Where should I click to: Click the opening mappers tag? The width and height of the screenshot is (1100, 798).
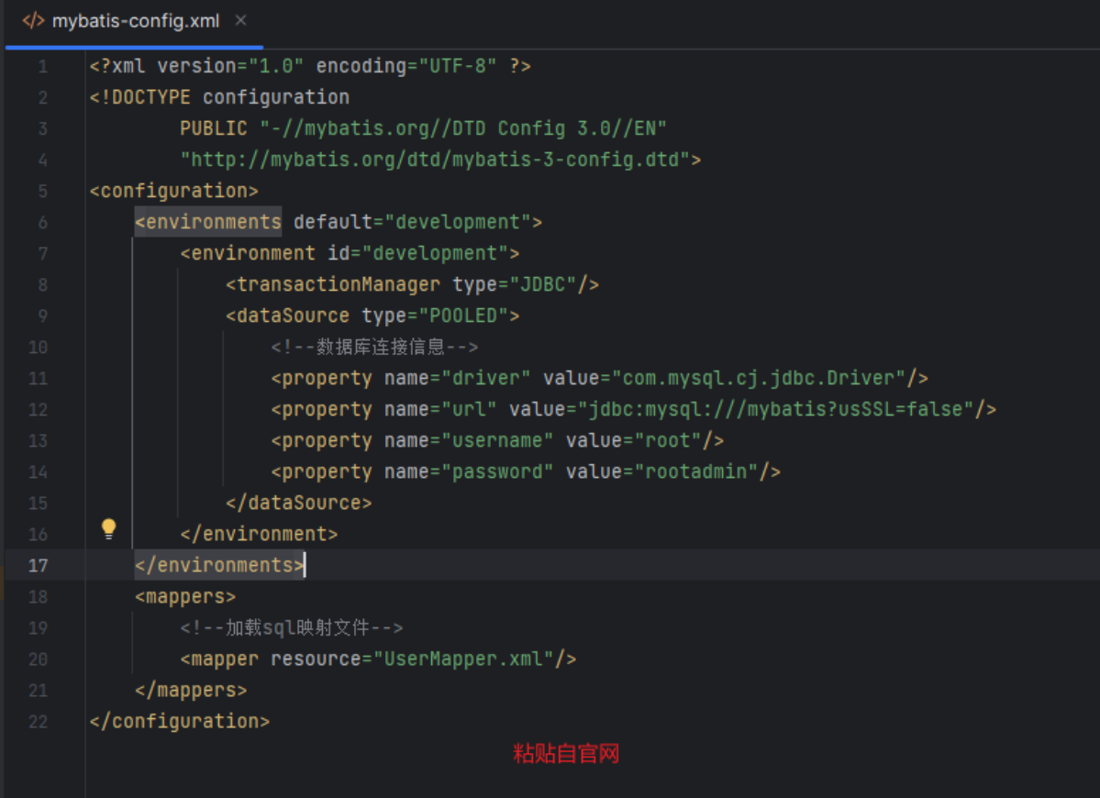(x=185, y=596)
